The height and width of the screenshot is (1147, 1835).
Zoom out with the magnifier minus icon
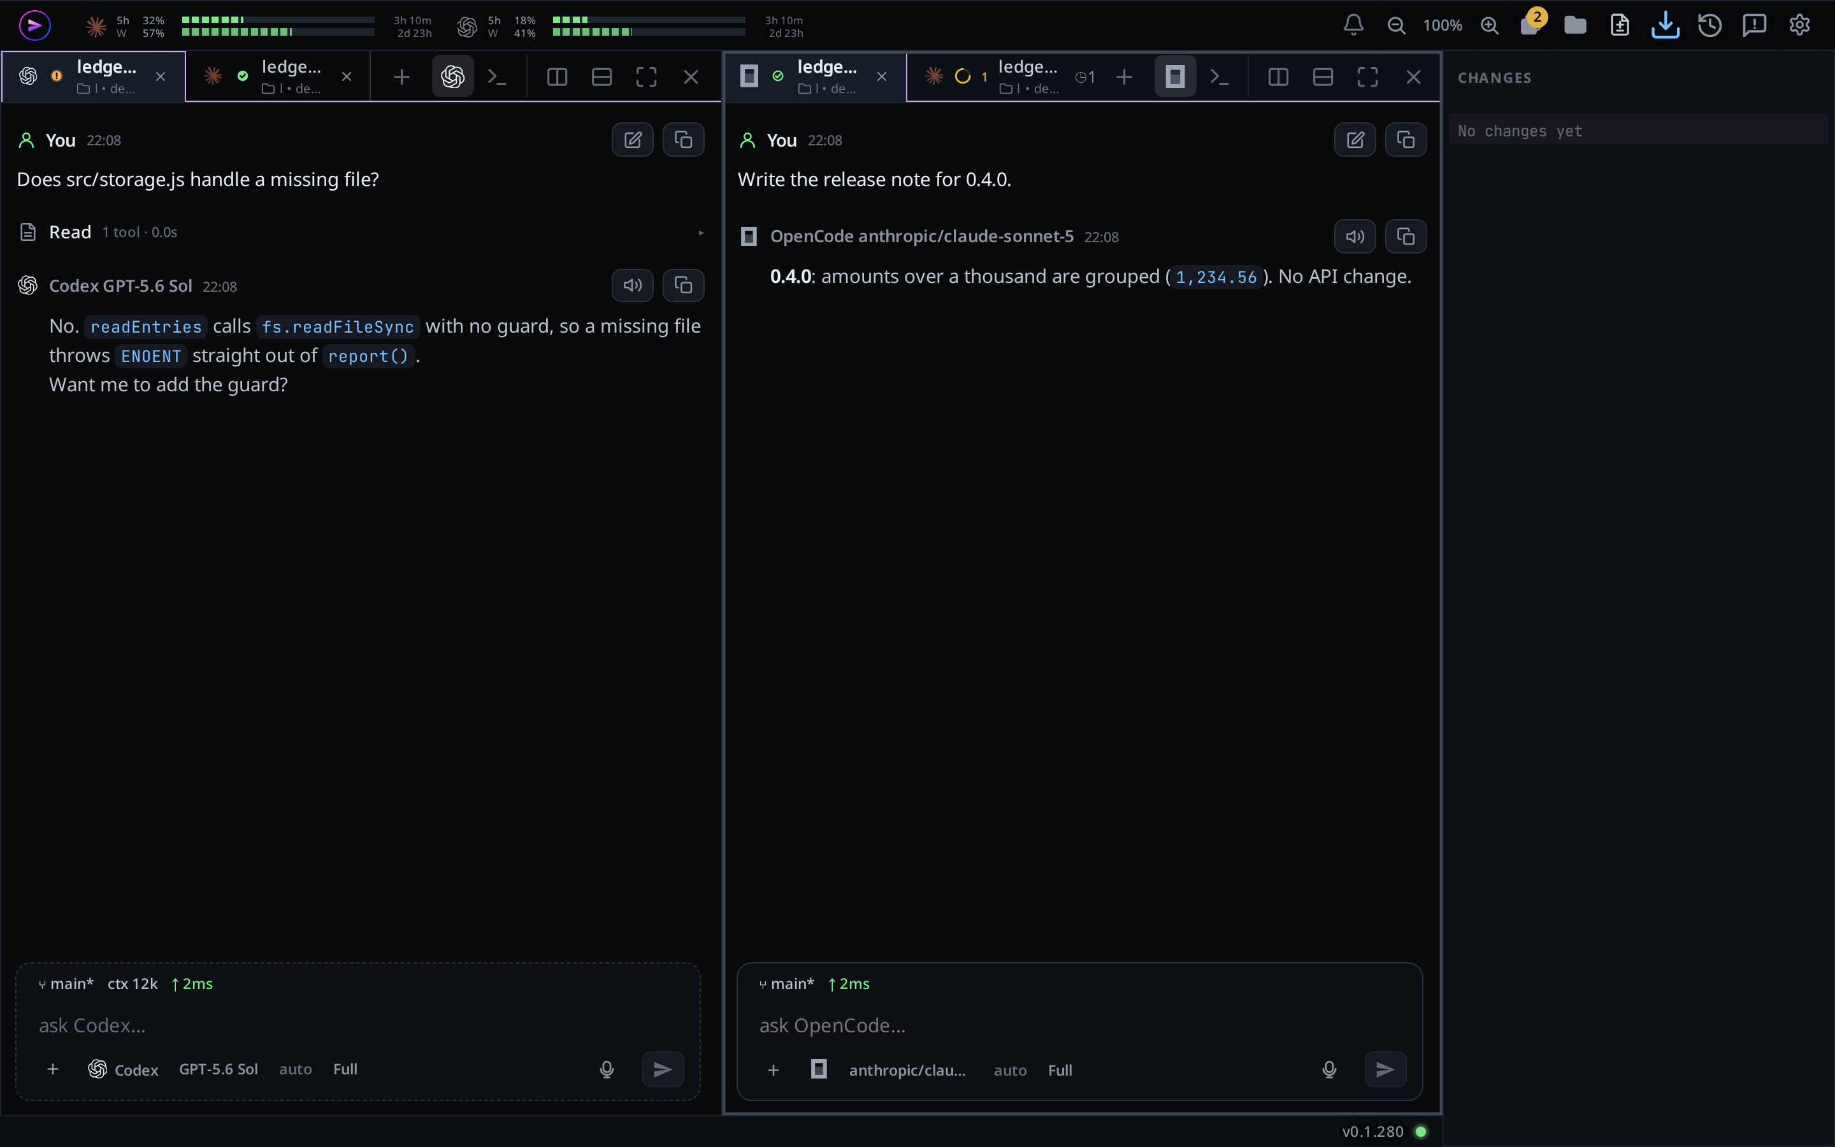tap(1396, 25)
